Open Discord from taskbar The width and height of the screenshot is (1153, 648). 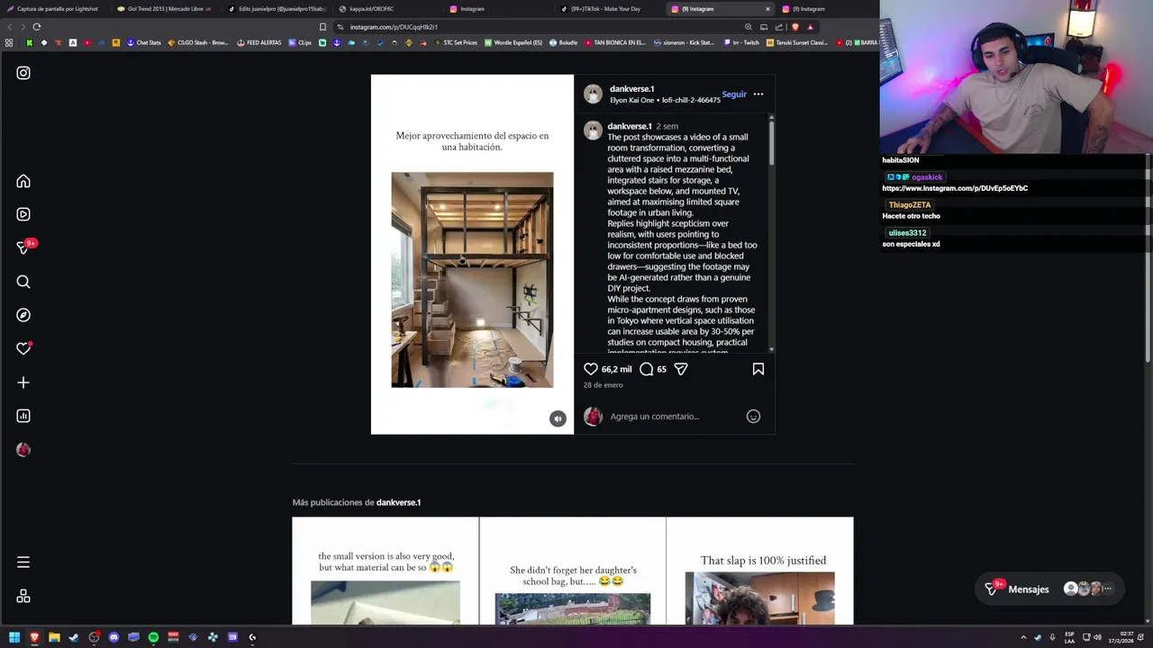[113, 637]
